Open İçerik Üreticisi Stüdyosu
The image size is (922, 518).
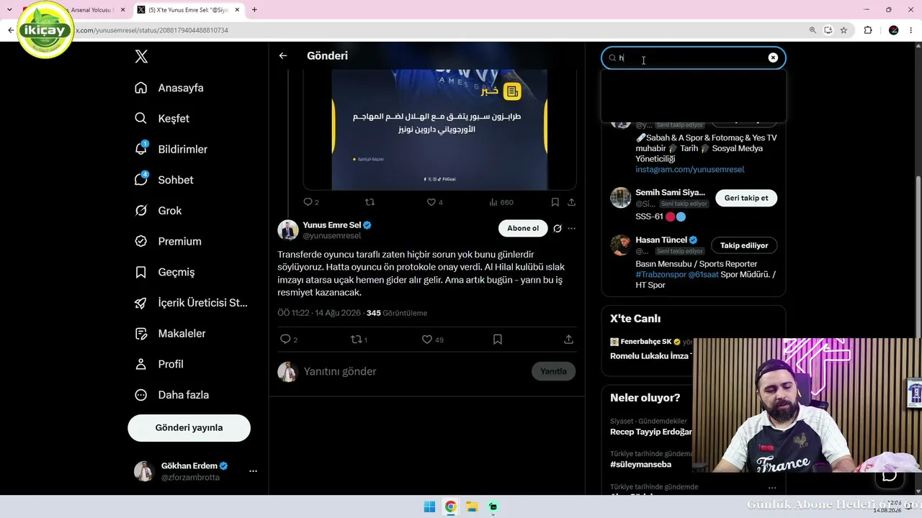point(191,303)
